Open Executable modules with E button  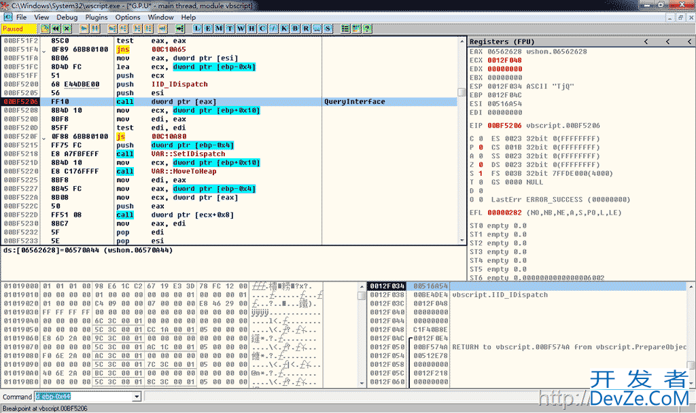coord(208,29)
